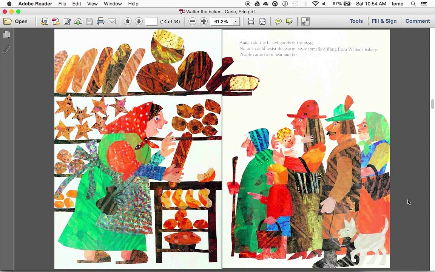Click the Convert PDF export icon

pos(56,22)
